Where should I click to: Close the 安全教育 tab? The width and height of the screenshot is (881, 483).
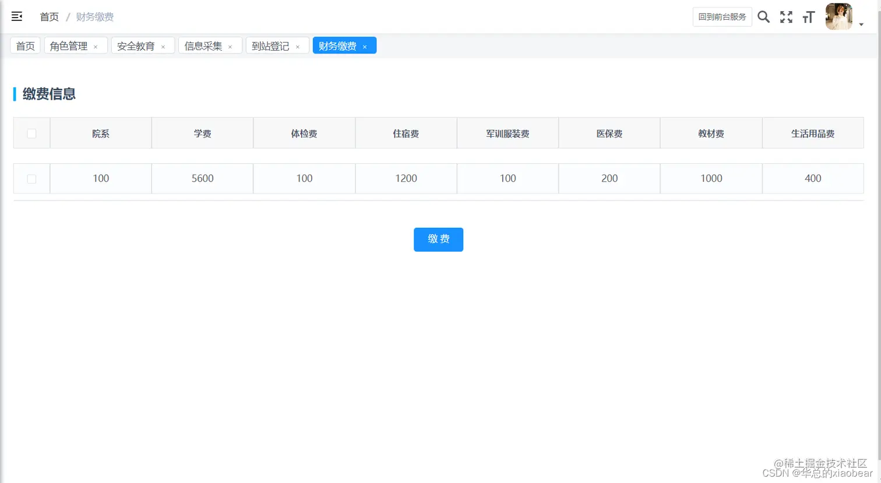[x=164, y=45]
